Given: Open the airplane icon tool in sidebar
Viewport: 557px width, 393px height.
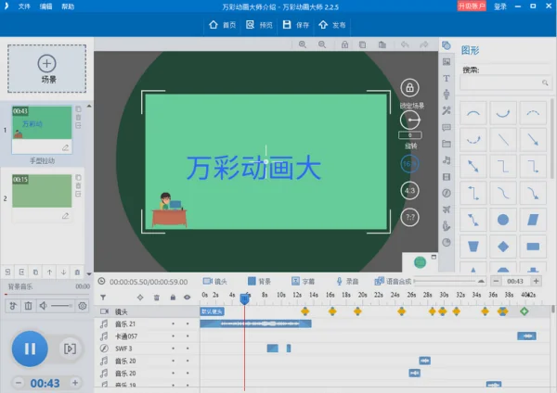Looking at the screenshot, I should coord(447,209).
